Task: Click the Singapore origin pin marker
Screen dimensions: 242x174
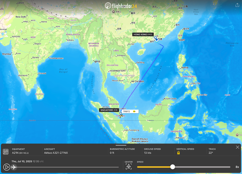Action: point(121,114)
